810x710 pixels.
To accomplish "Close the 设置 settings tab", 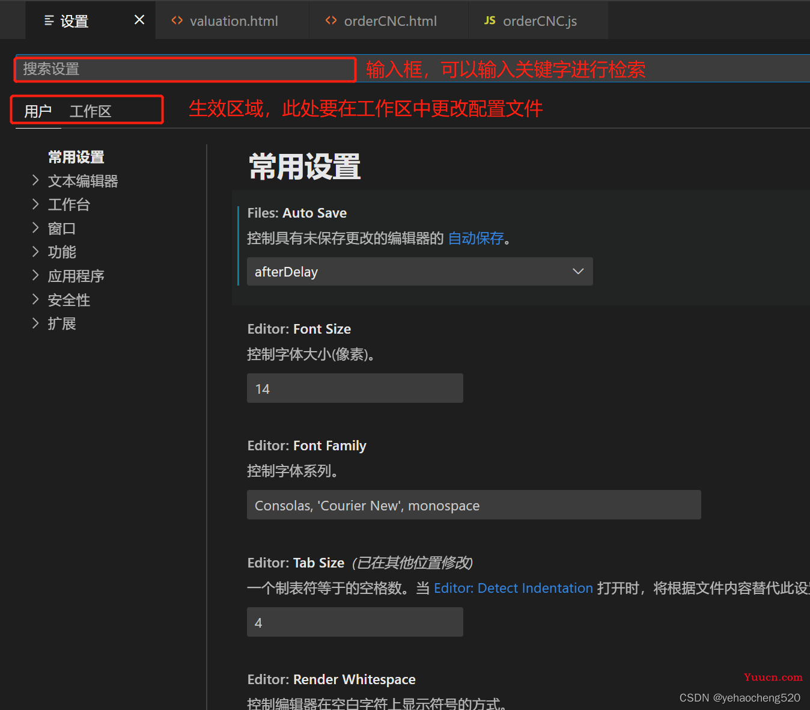I will pyautogui.click(x=139, y=20).
